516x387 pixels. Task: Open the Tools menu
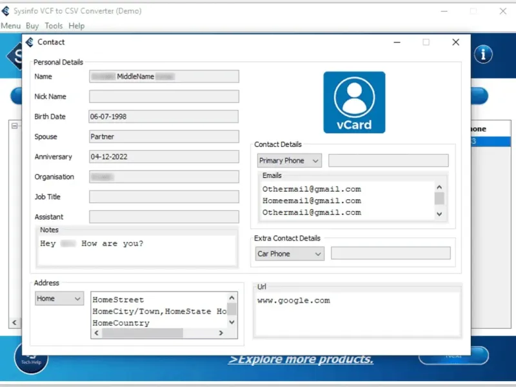pos(54,26)
